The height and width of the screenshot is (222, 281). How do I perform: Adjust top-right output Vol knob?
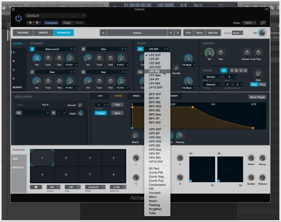tap(262, 33)
